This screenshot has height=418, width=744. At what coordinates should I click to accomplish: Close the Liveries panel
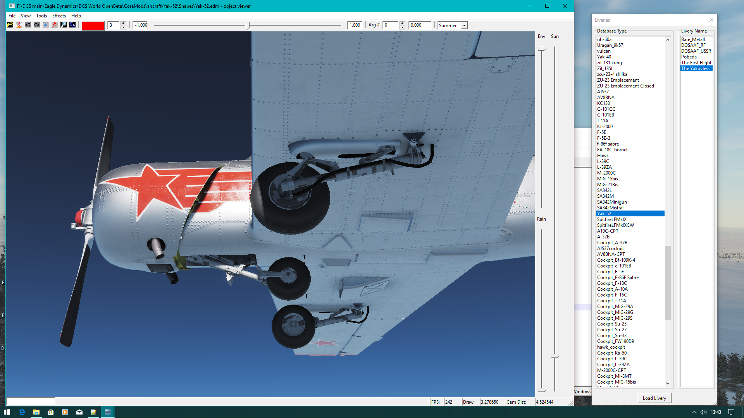(x=711, y=20)
